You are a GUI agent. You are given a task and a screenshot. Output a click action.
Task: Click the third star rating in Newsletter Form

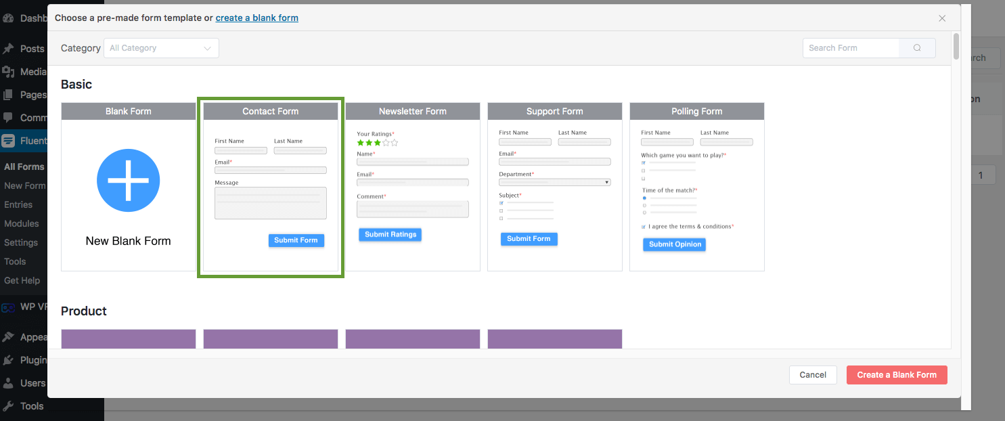377,142
